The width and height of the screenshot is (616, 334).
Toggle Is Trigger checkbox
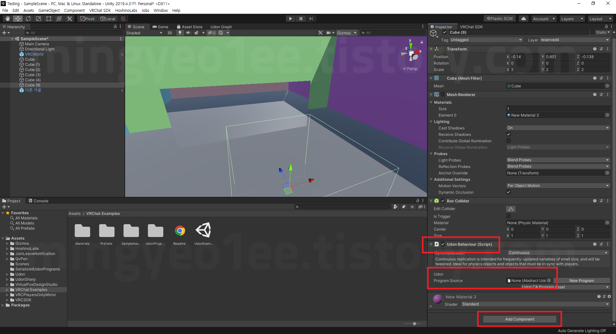tap(509, 216)
